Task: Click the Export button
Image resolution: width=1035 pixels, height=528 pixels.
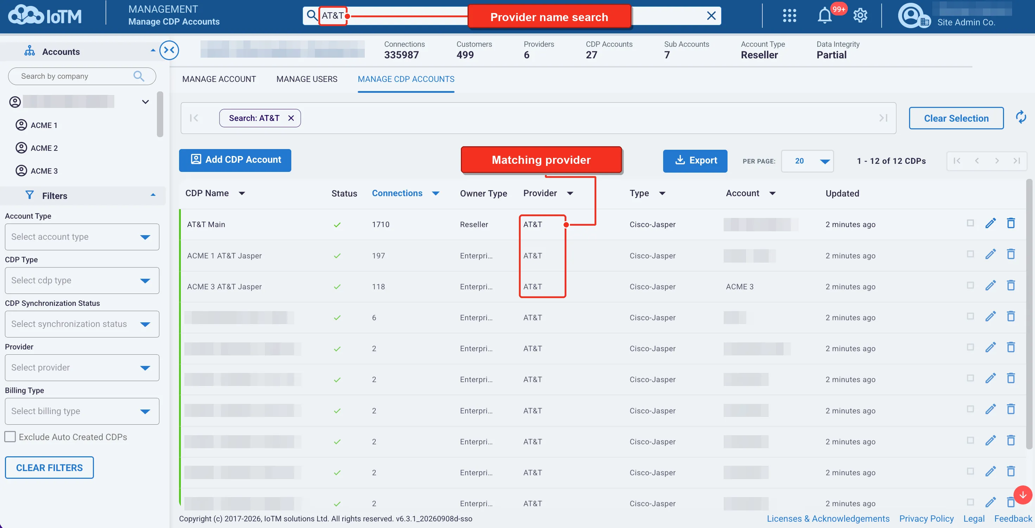Action: pos(695,161)
